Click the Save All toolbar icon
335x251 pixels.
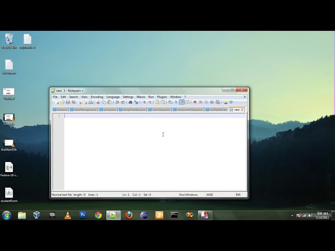[x=74, y=102]
